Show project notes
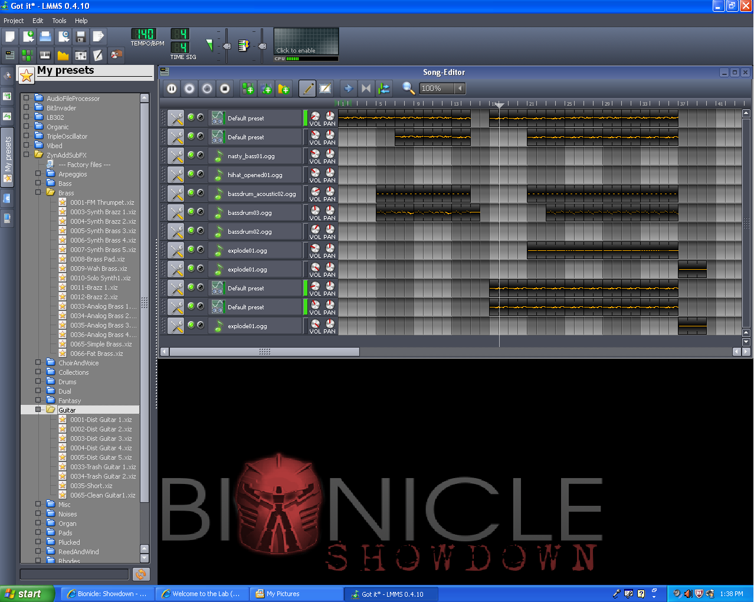The width and height of the screenshot is (754, 602). [99, 55]
